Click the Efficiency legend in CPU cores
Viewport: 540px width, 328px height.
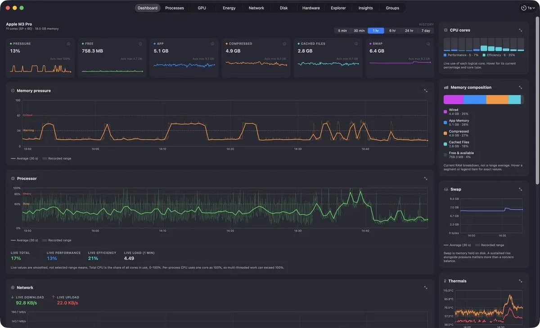pyautogui.click(x=499, y=55)
